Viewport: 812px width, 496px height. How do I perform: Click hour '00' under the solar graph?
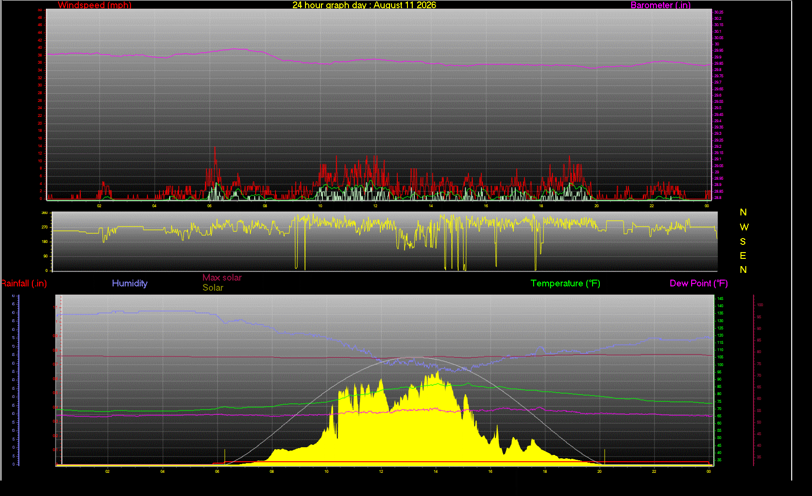709,471
